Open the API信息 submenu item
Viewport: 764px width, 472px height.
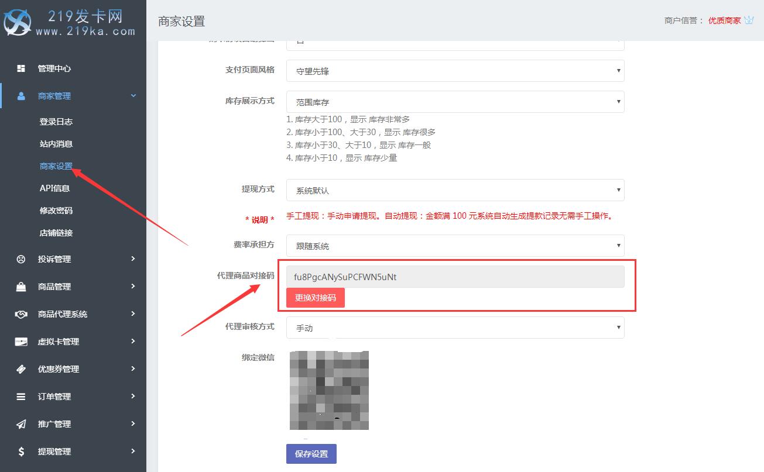[54, 188]
